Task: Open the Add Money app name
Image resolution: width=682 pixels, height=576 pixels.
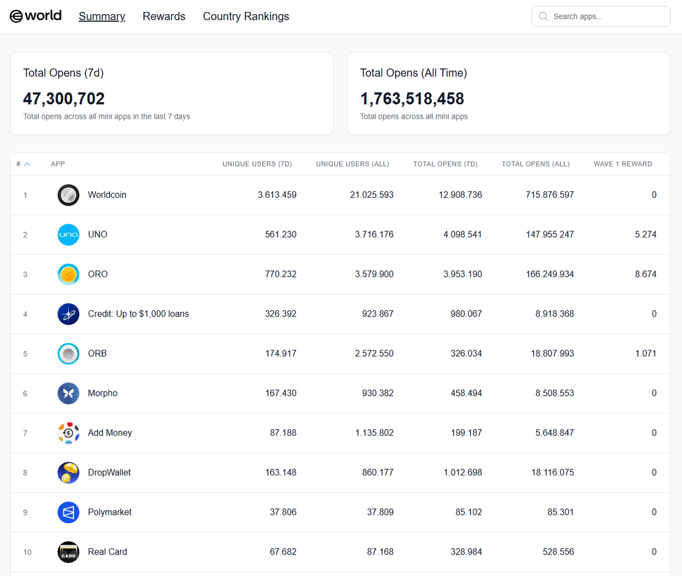Action: pyautogui.click(x=110, y=433)
